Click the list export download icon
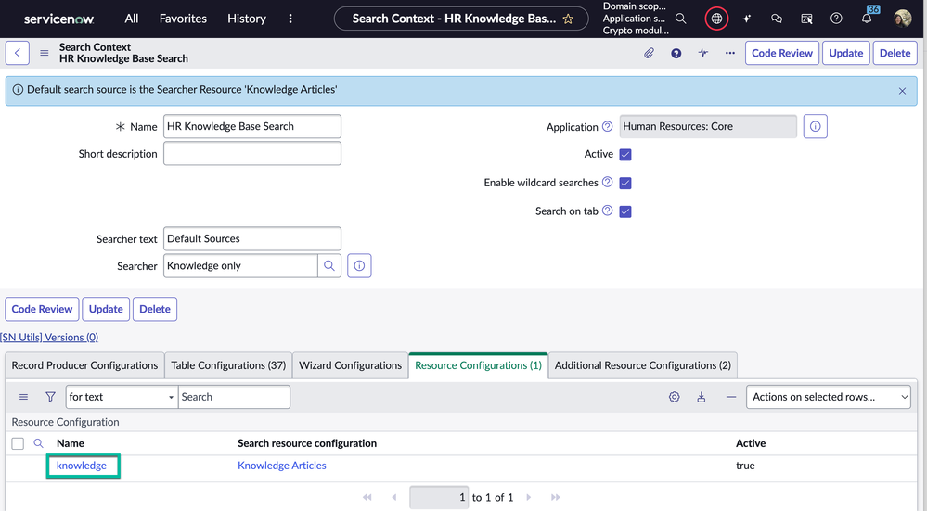This screenshot has height=511, width=927. [x=702, y=397]
